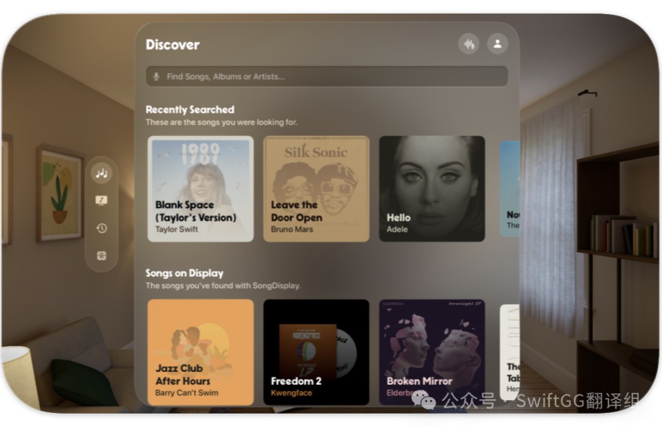662x427 pixels.
Task: Click artist name Barry Can't Swim
Action: pyautogui.click(x=186, y=393)
